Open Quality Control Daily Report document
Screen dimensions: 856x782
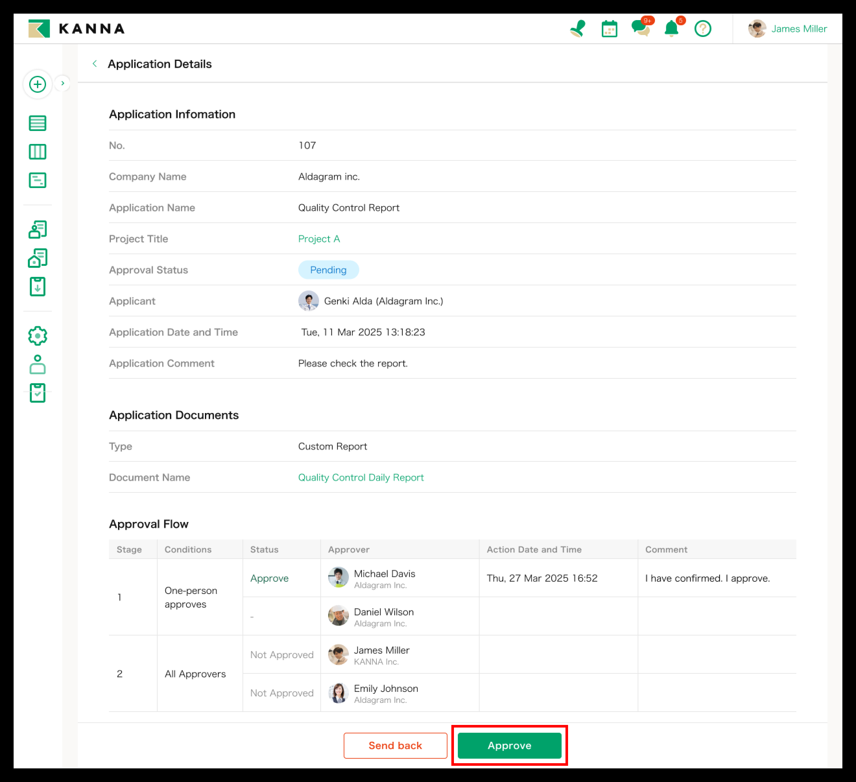click(x=361, y=478)
